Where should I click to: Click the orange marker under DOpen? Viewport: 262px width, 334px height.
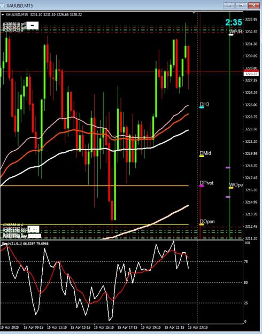[x=202, y=224]
